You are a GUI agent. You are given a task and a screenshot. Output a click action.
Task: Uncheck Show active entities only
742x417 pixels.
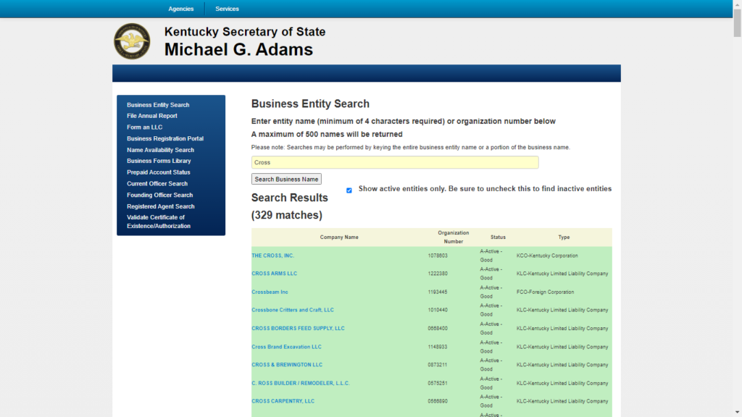[x=349, y=190]
